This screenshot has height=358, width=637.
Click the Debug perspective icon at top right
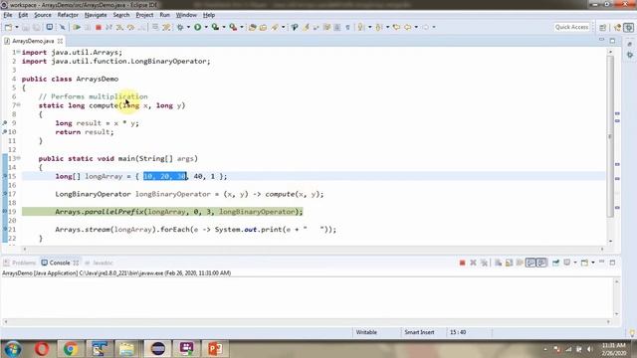[x=629, y=27]
